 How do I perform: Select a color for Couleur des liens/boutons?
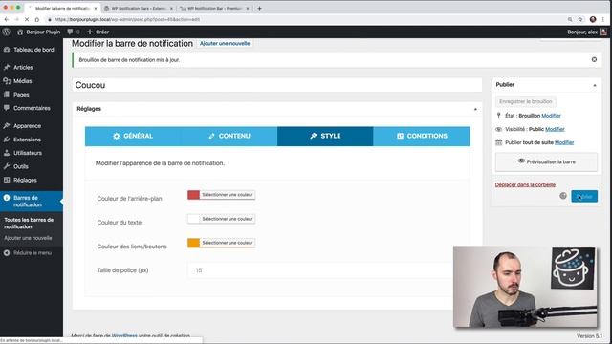[x=228, y=243]
